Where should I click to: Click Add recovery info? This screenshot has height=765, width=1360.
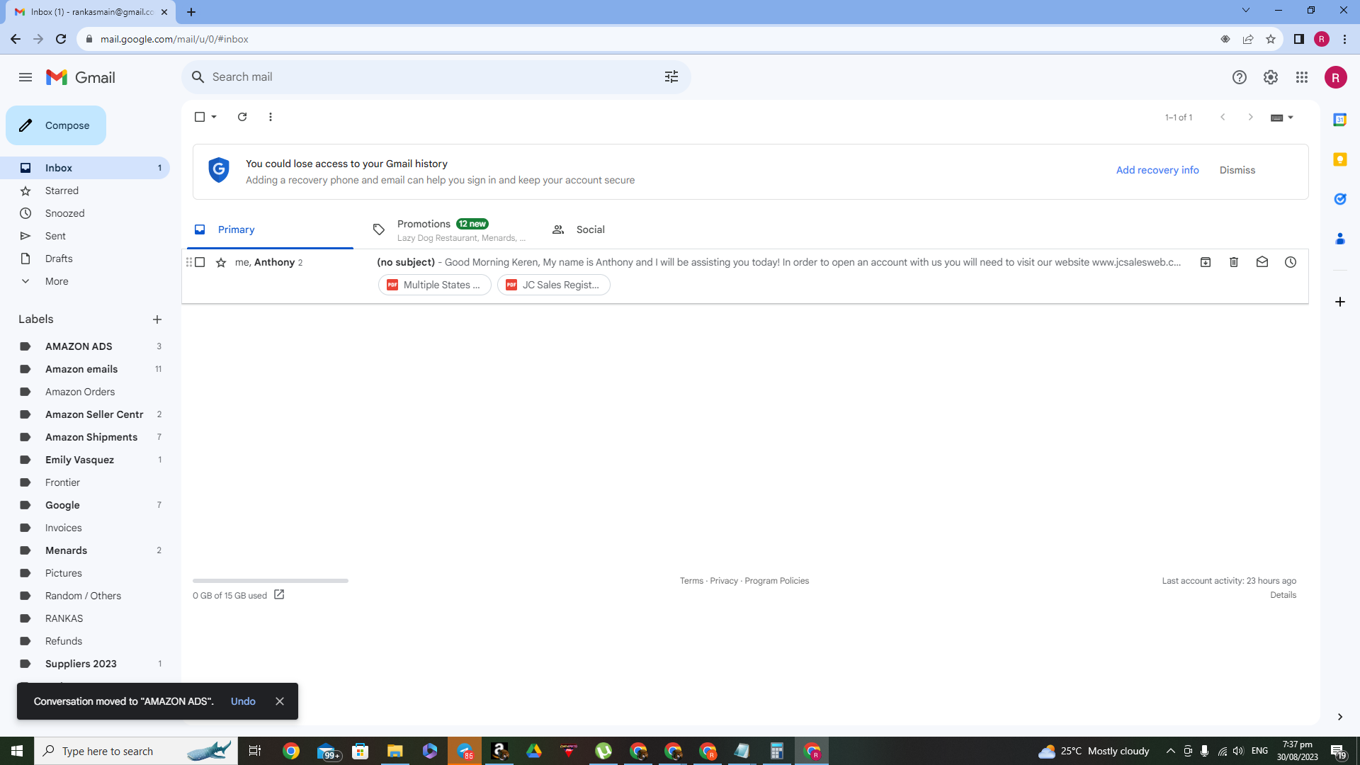[x=1157, y=170]
